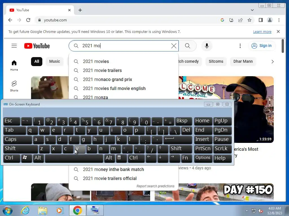Click the taskbar clock at 4:03 AM
This screenshot has width=289, height=216.
(275, 211)
